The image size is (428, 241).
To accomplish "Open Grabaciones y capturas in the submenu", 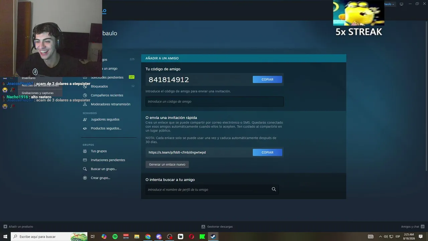I will pyautogui.click(x=37, y=93).
